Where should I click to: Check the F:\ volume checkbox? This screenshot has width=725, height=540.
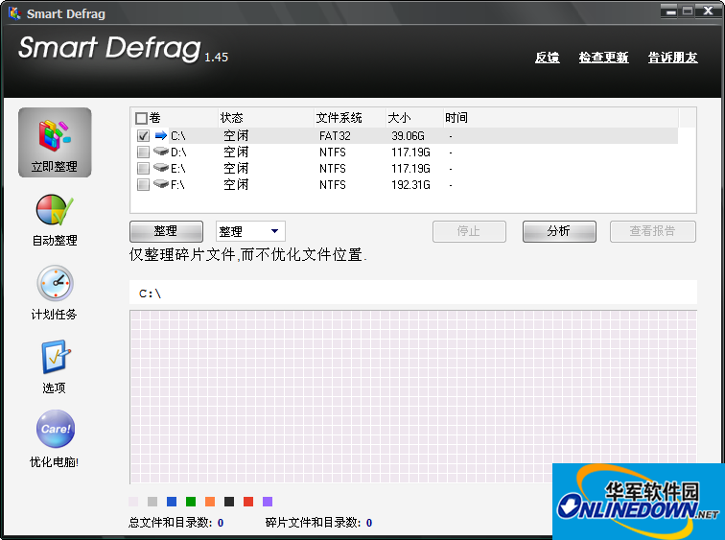pos(143,184)
